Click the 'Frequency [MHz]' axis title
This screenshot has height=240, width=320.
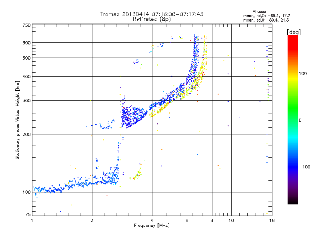tap(152, 226)
